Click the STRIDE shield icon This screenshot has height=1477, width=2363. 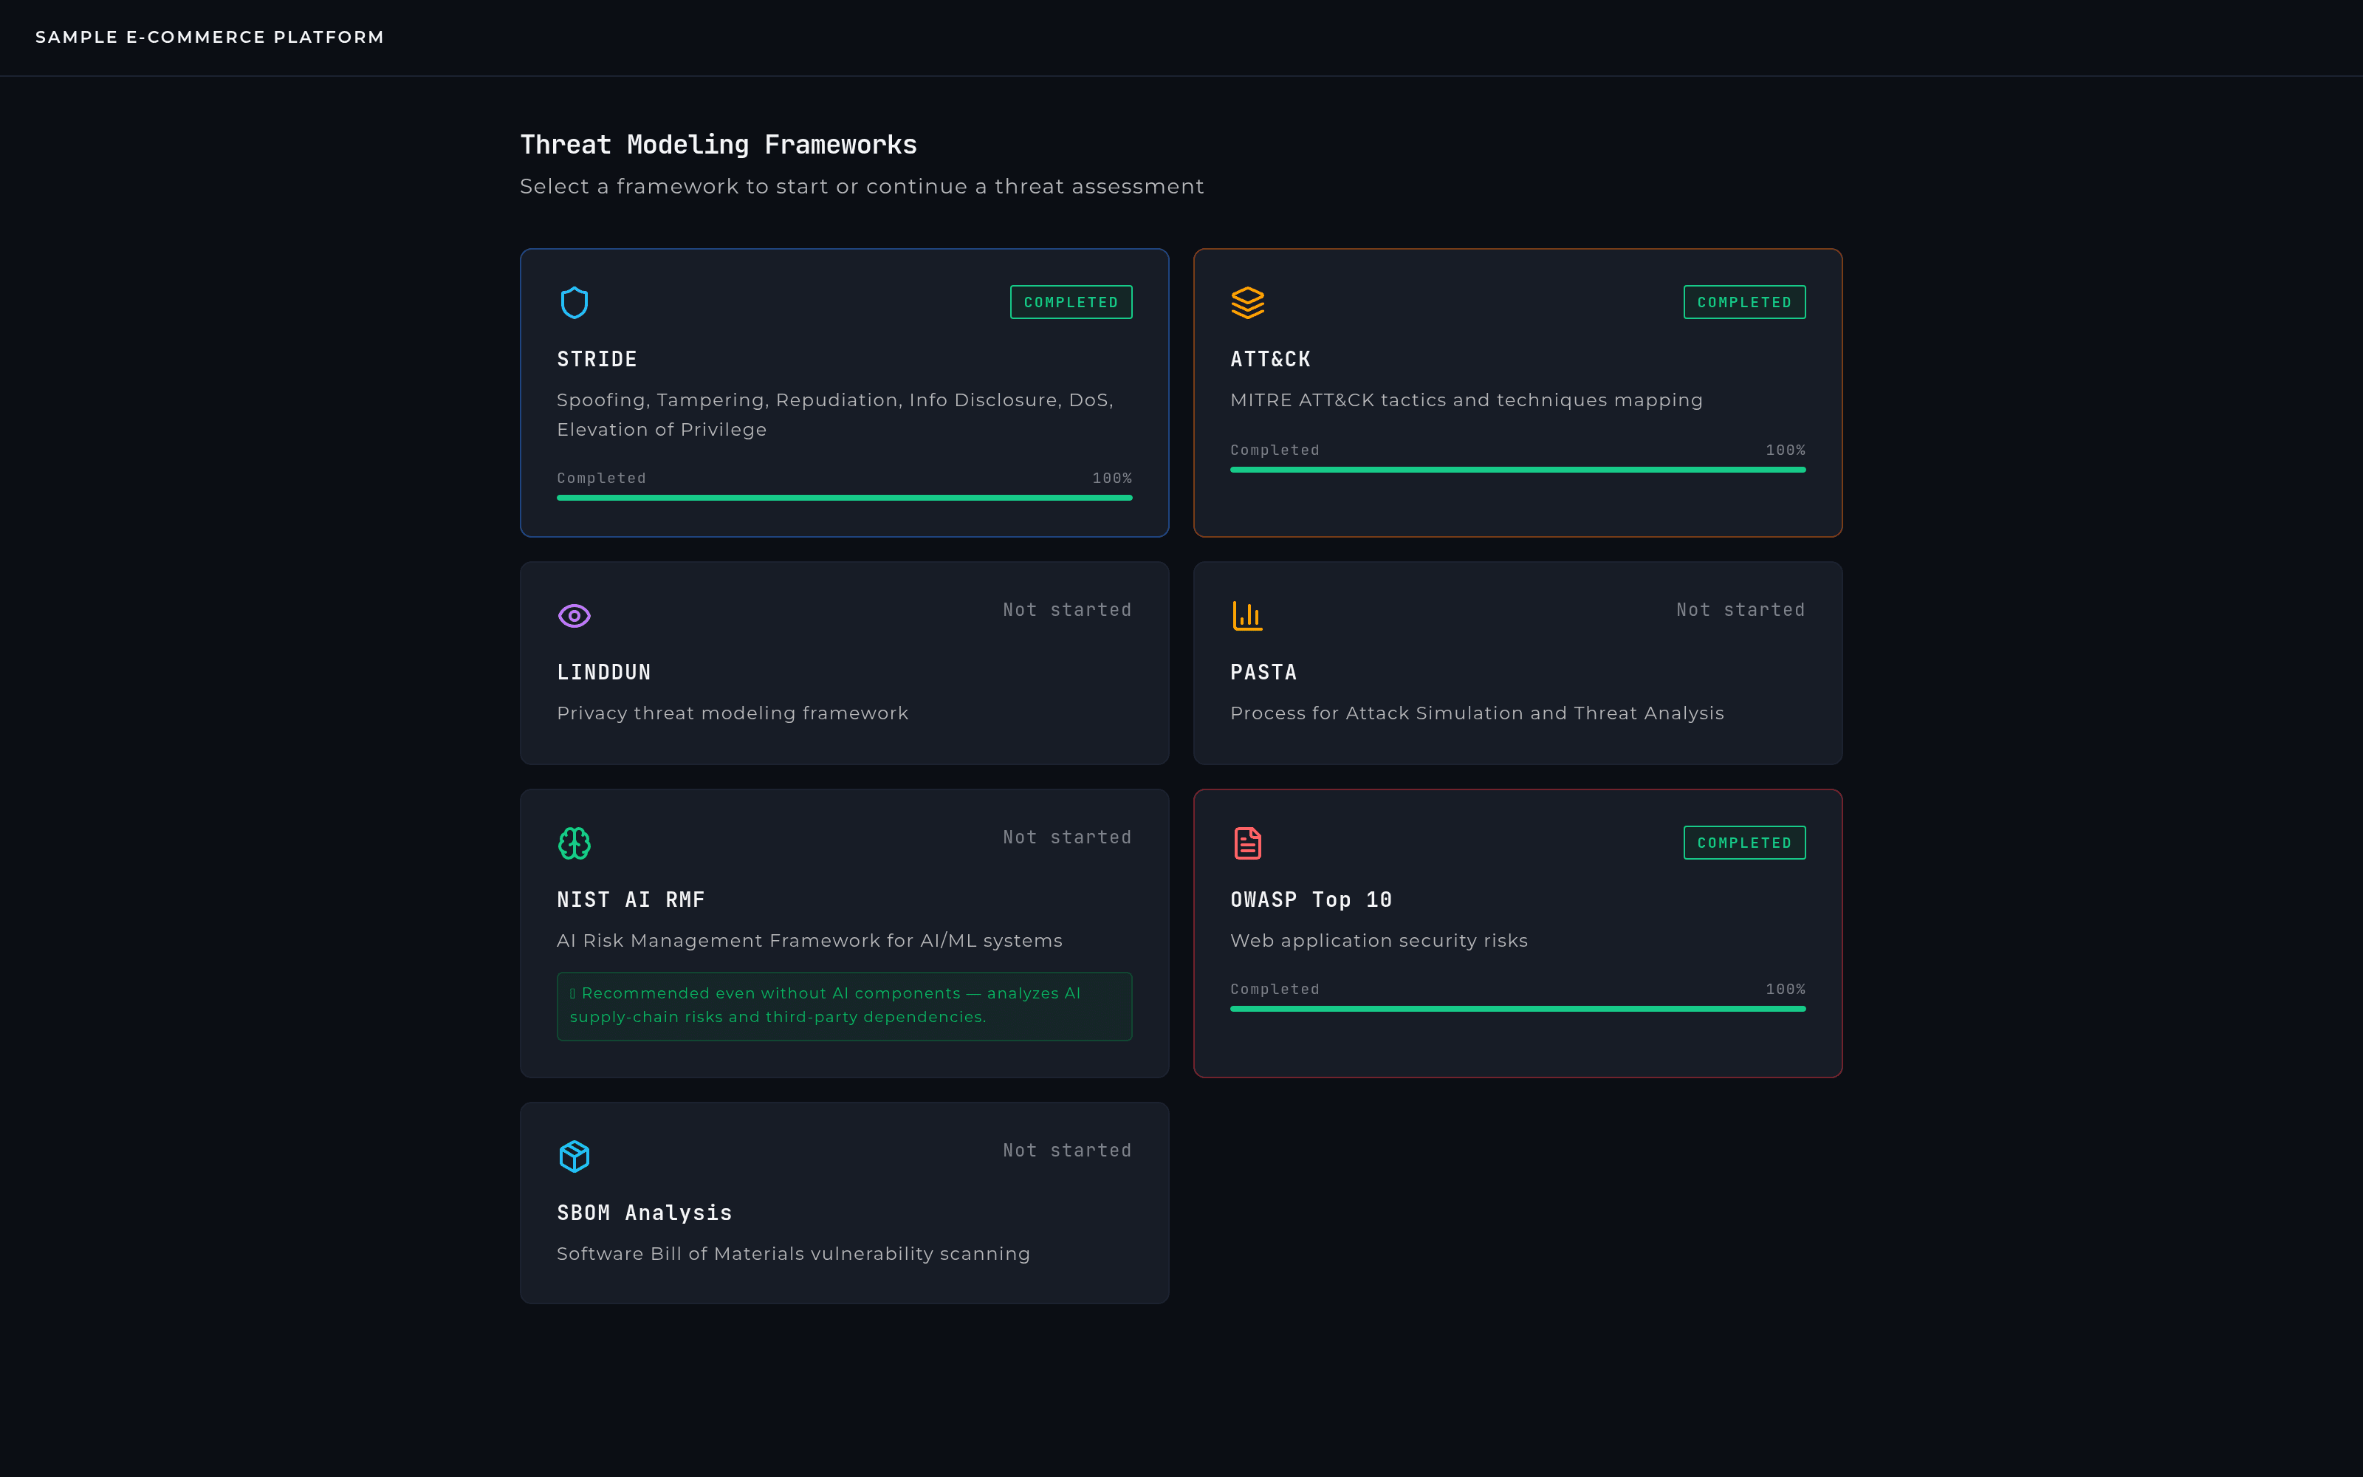coord(575,303)
